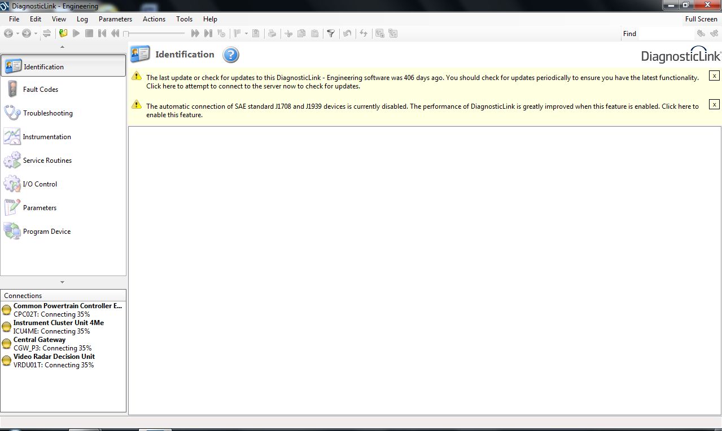Open the Back button history dropdown arrow
722x431 pixels.
tap(17, 33)
